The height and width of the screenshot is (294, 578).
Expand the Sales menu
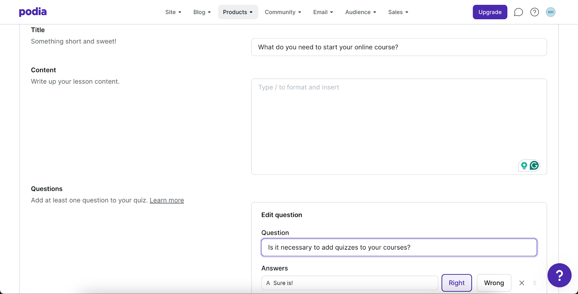point(398,12)
